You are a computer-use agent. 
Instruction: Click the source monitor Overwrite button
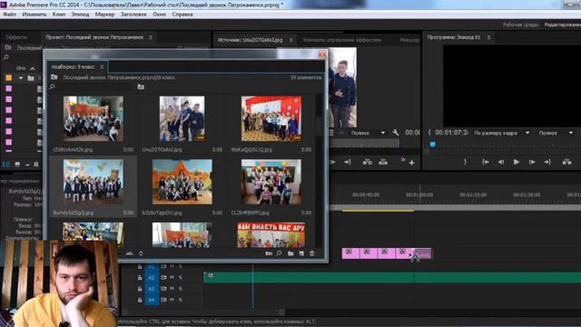383,162
